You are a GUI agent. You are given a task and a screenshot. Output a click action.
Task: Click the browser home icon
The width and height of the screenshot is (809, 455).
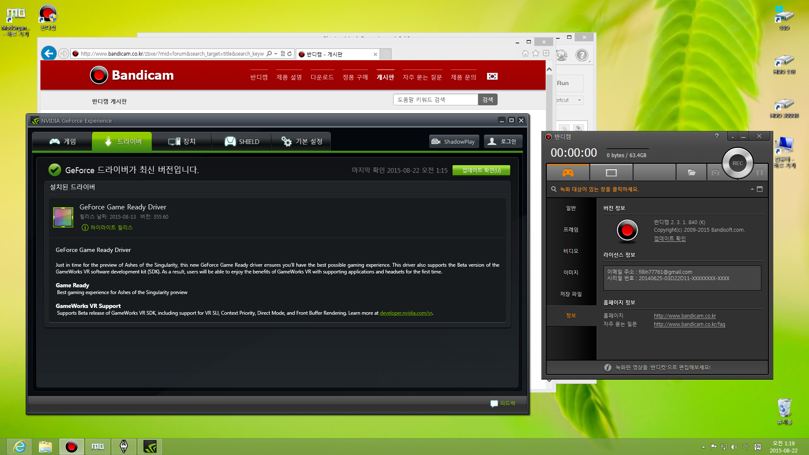point(525,53)
